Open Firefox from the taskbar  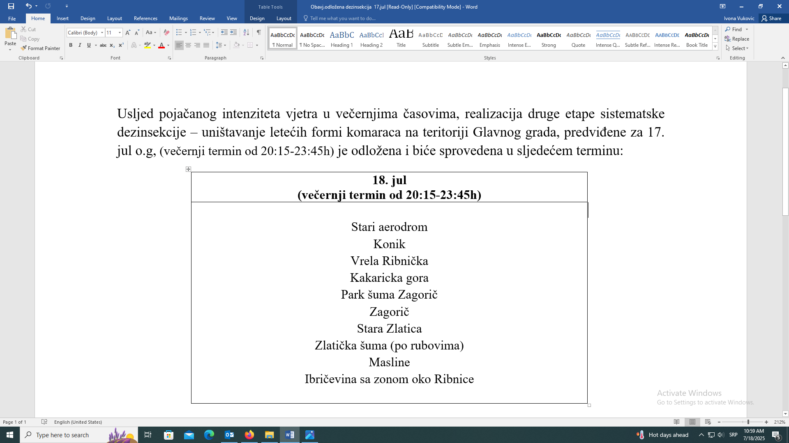249,435
